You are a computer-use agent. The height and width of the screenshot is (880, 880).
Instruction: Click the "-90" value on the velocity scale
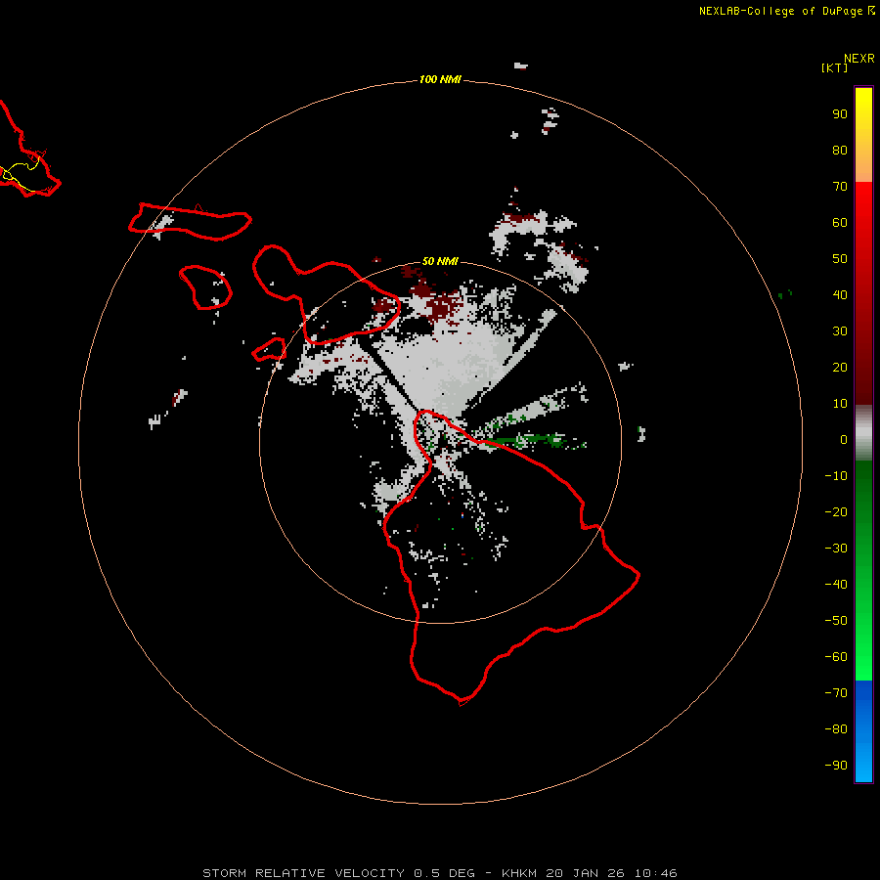coord(836,766)
